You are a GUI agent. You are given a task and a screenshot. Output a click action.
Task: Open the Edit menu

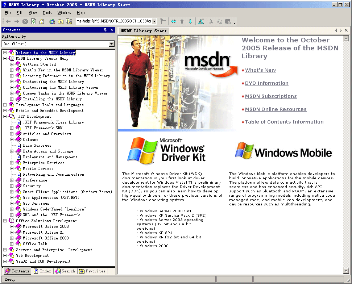[x=20, y=13]
